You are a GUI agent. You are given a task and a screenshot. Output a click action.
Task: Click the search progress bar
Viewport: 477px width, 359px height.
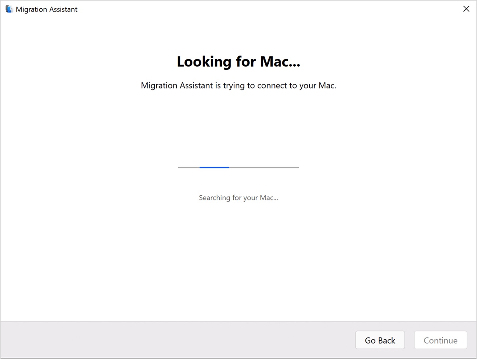238,167
